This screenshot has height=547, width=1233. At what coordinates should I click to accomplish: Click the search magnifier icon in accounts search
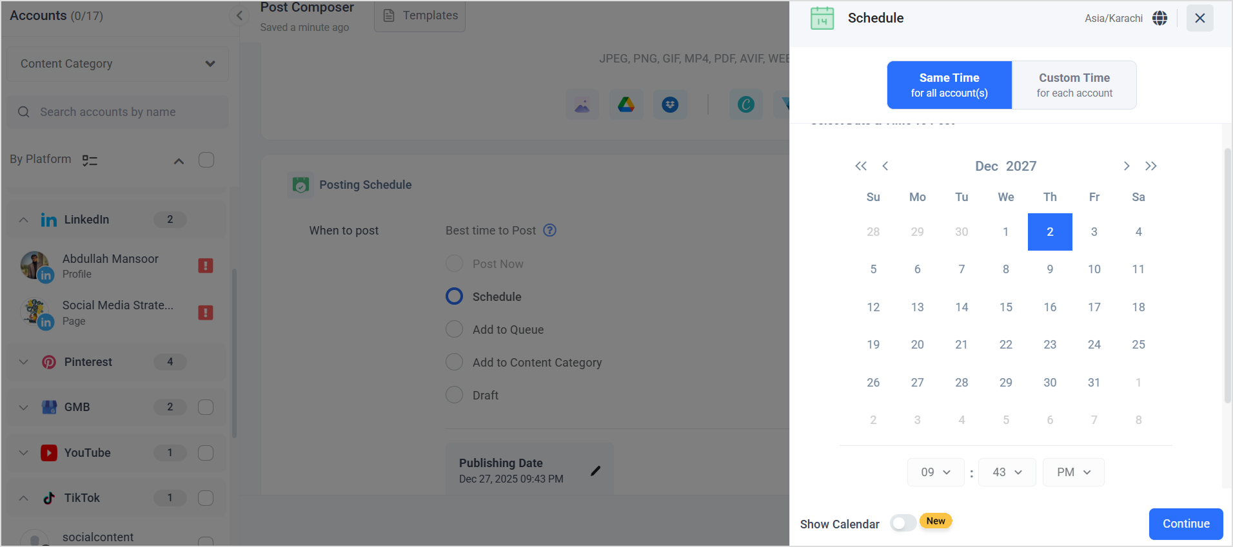24,112
